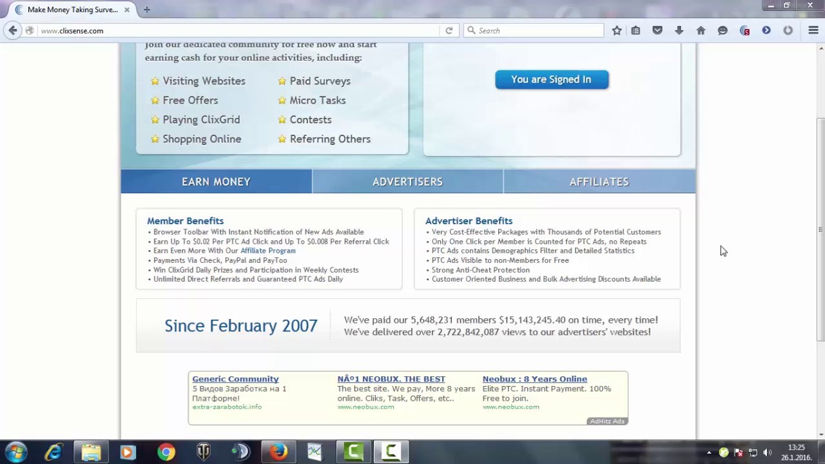The height and width of the screenshot is (464, 825).
Task: Click the Since February 2007 text
Action: [x=241, y=325]
